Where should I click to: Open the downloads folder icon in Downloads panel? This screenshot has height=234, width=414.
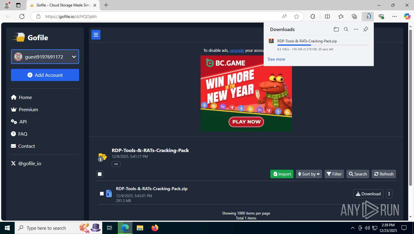[336, 29]
